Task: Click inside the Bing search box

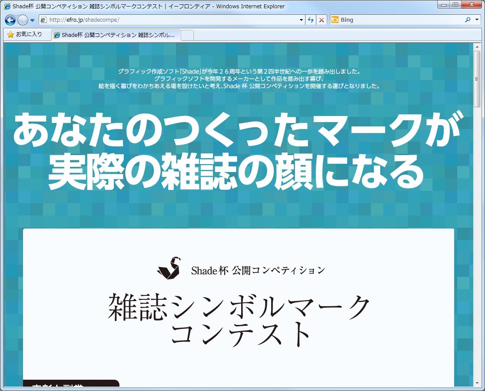Action: click(x=391, y=20)
